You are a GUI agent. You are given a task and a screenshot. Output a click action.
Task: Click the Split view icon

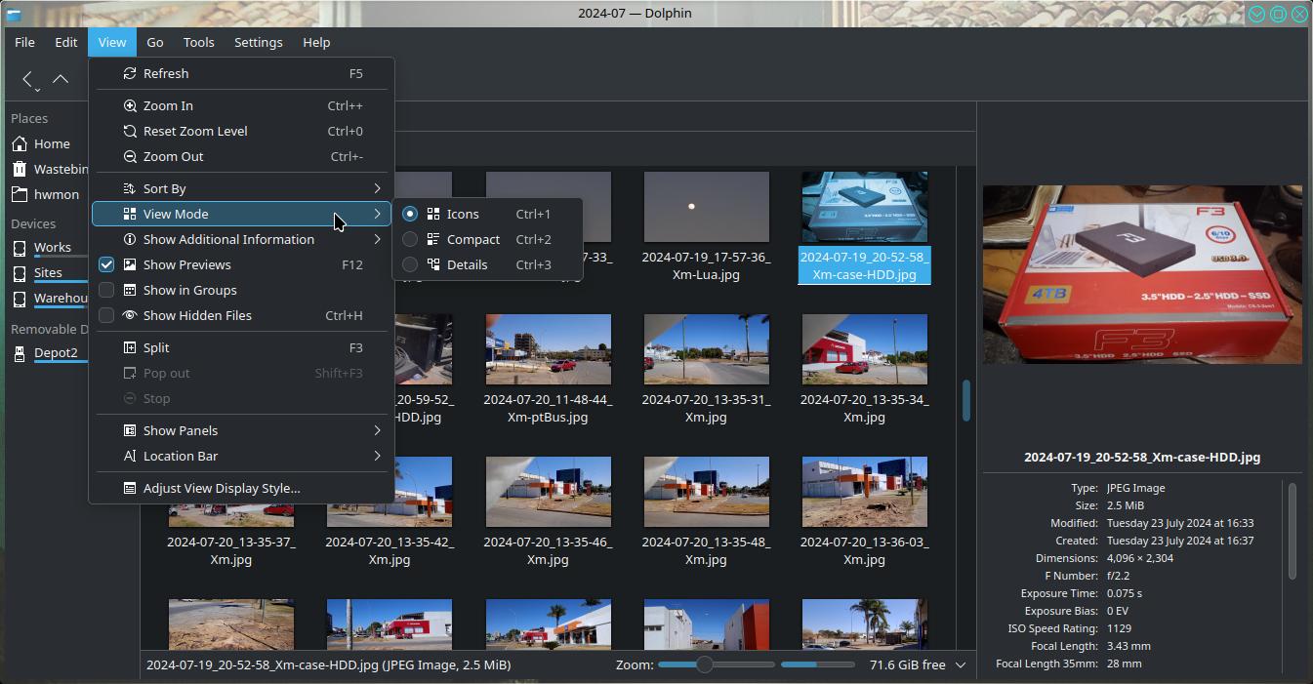coord(130,347)
